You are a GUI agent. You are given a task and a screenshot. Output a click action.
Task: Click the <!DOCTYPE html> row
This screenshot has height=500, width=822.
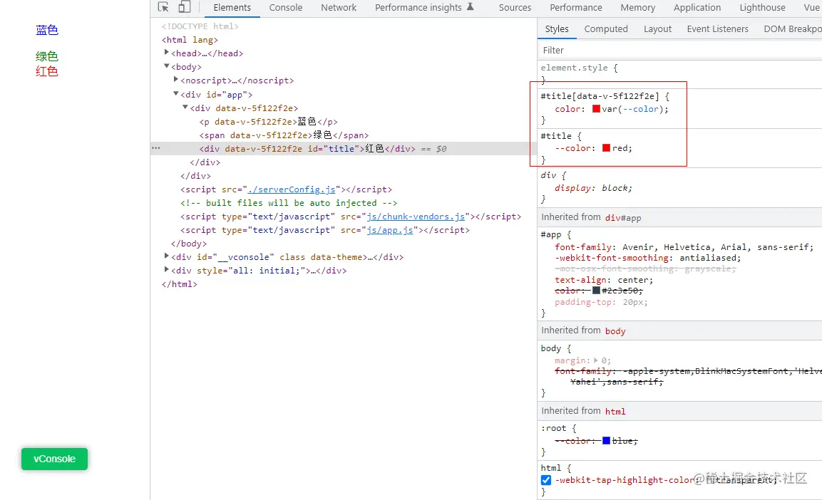[x=200, y=26]
